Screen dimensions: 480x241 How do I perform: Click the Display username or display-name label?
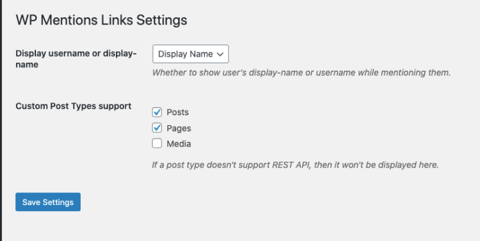(x=76, y=59)
